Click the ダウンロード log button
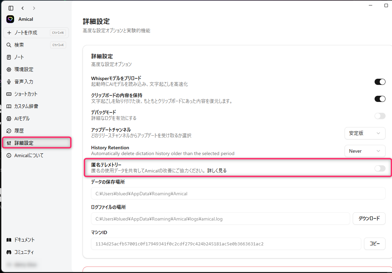This screenshot has height=273, width=392. pos(369,219)
